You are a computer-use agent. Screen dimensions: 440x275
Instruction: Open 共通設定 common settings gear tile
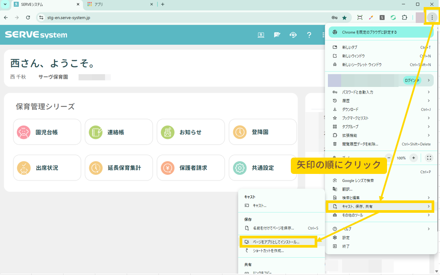pyautogui.click(x=262, y=168)
